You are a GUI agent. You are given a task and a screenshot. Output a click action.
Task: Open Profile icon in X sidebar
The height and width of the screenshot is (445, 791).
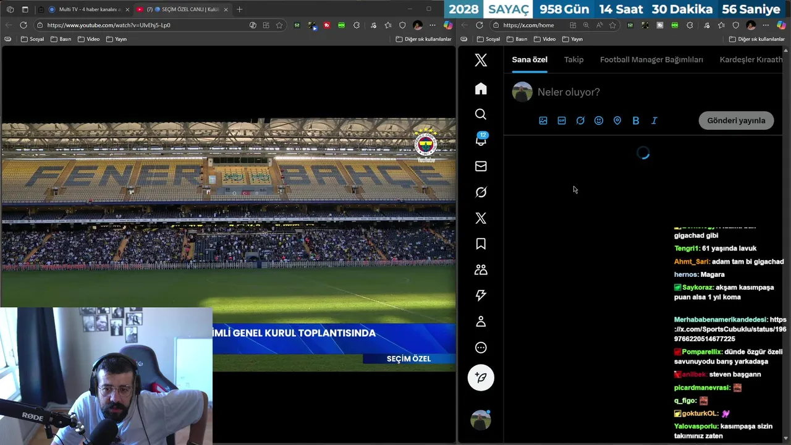(x=481, y=321)
